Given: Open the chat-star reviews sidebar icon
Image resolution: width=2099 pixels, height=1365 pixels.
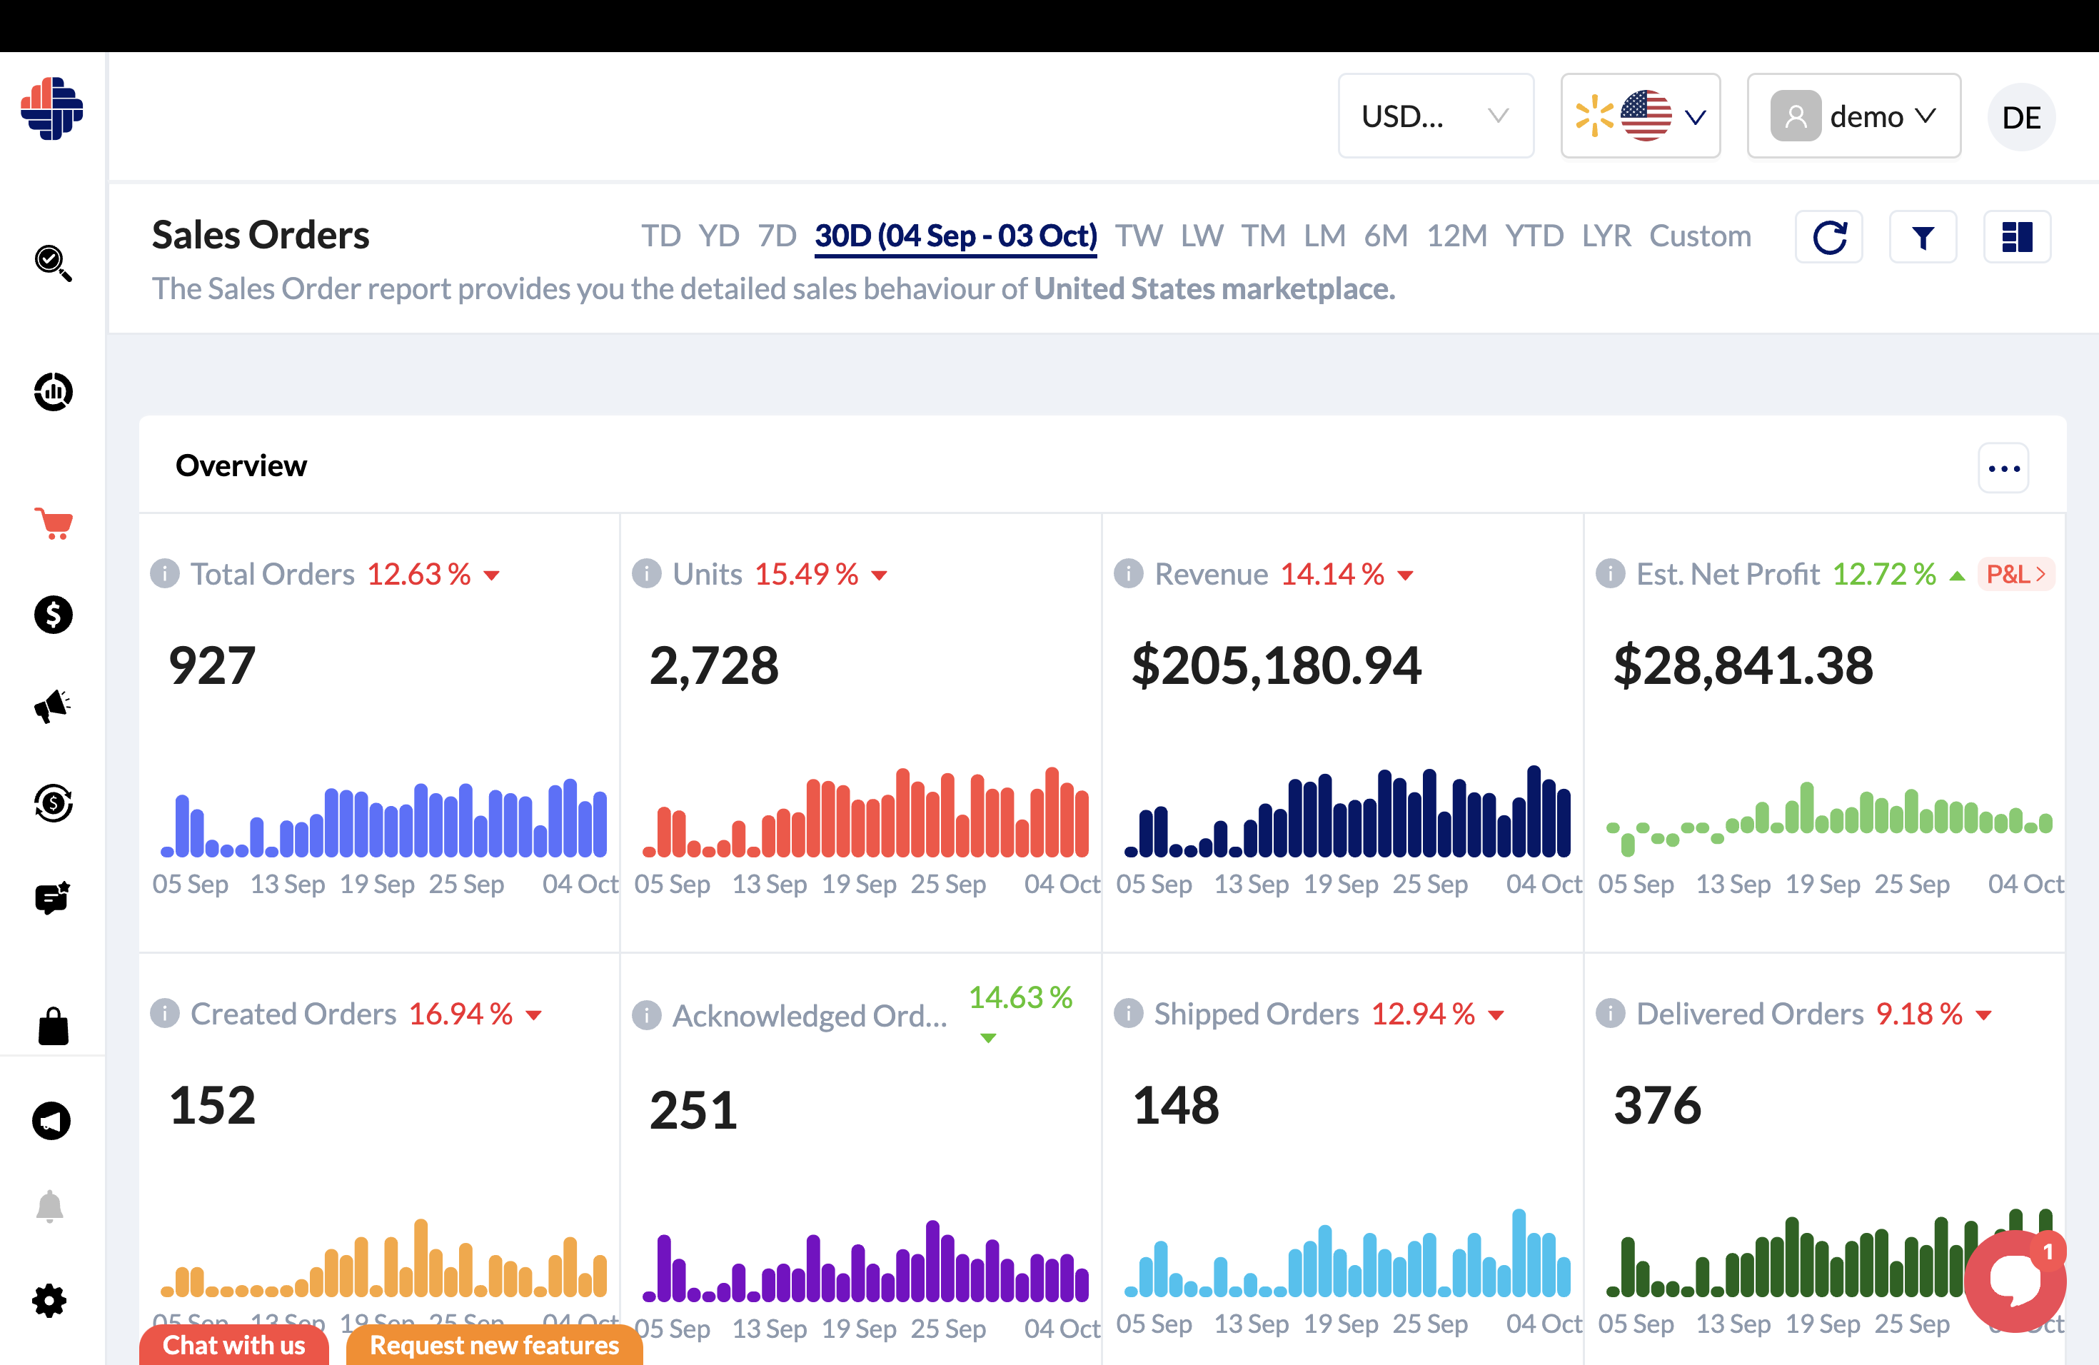Looking at the screenshot, I should click(x=53, y=897).
